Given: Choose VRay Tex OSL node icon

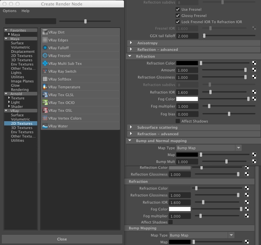Looking at the screenshot, I should [x=45, y=110].
